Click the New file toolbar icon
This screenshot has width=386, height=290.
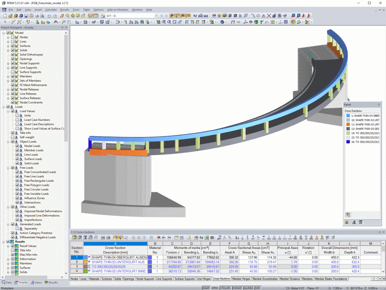pos(5,16)
